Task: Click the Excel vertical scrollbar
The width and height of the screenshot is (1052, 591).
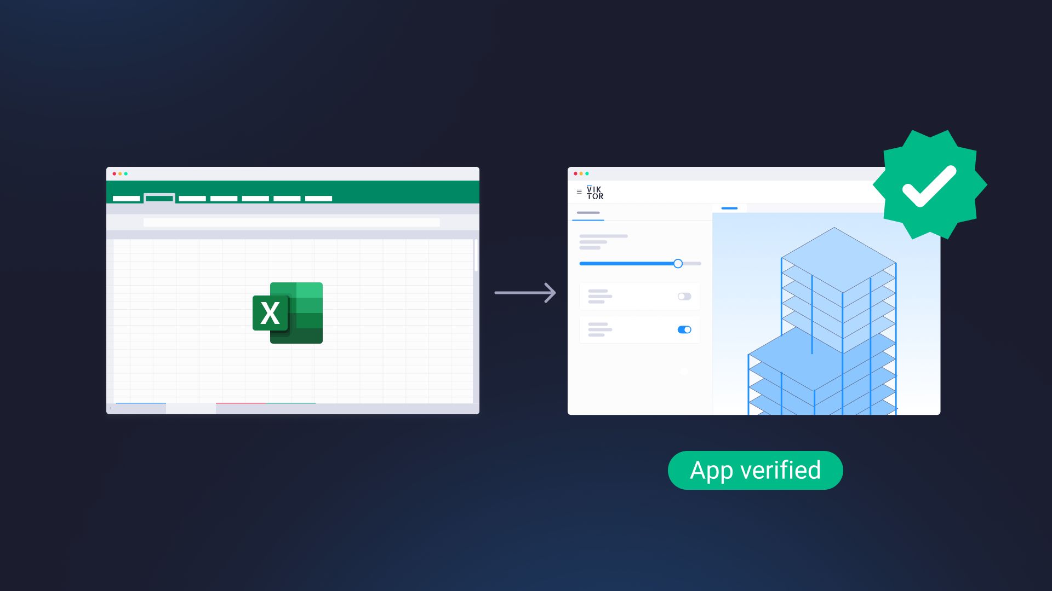Action: pos(476,255)
